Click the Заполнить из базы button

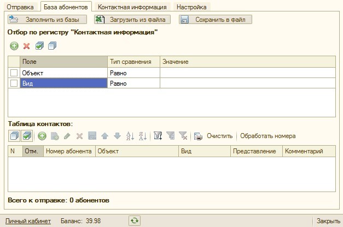point(47,20)
